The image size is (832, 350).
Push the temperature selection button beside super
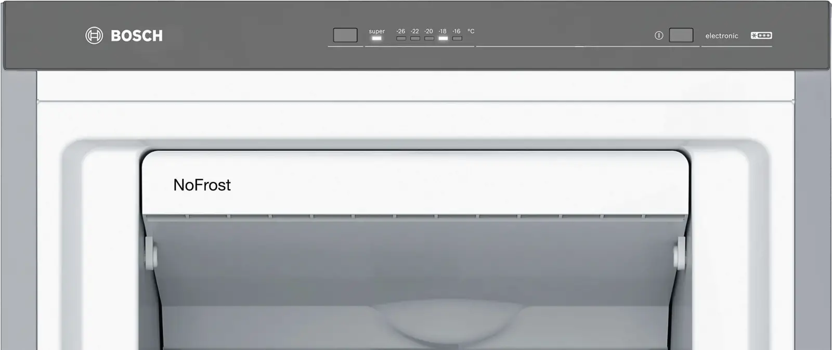point(345,35)
